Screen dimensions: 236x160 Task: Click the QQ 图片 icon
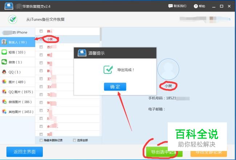tap(4, 92)
